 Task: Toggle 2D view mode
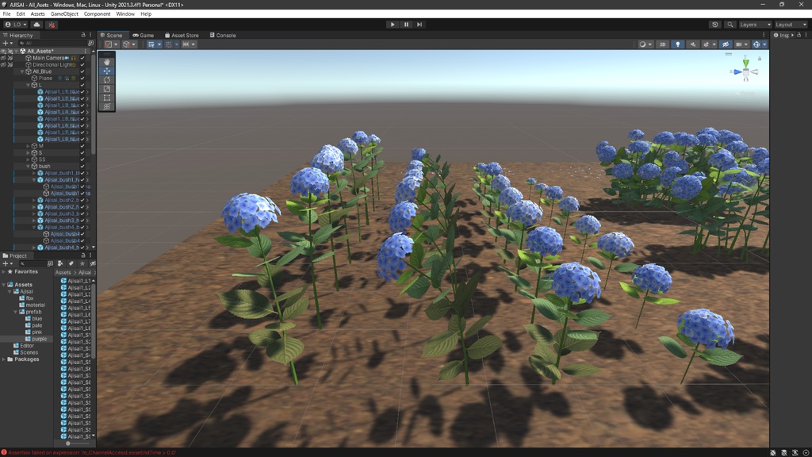pyautogui.click(x=662, y=44)
